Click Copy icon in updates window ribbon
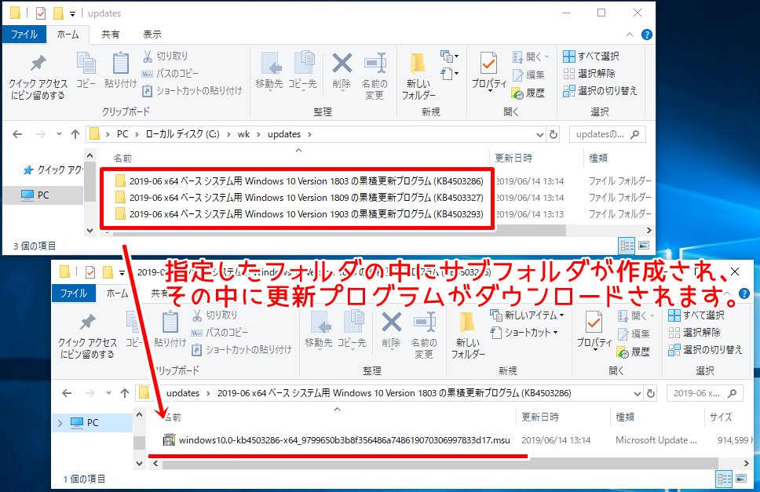The height and width of the screenshot is (492, 760). pyautogui.click(x=86, y=71)
